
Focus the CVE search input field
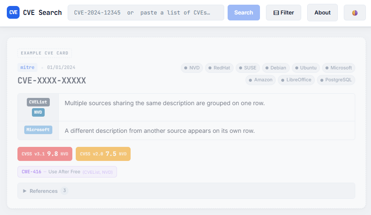(146, 12)
